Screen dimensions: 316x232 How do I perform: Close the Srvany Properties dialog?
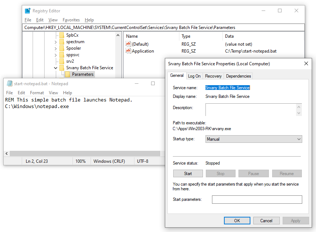[x=306, y=63]
